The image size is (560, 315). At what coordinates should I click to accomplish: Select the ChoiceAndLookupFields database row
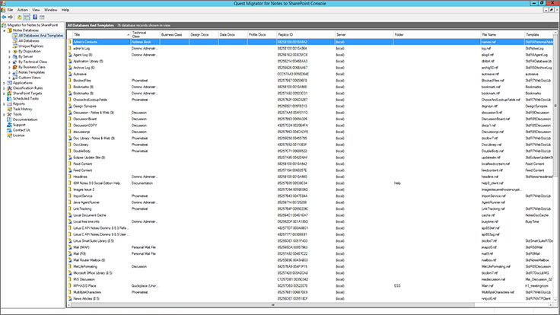coord(310,100)
